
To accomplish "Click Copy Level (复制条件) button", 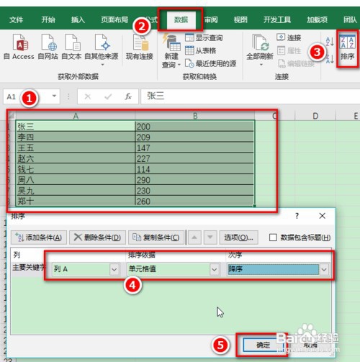I will pyautogui.click(x=156, y=237).
